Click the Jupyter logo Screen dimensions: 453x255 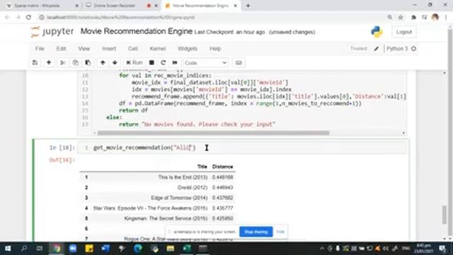point(52,31)
